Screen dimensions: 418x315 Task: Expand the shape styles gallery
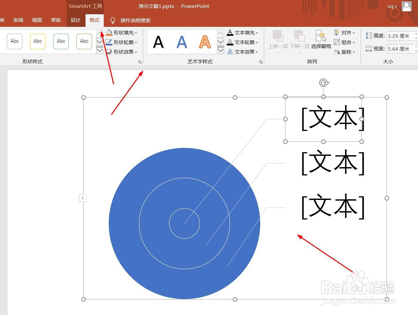point(99,50)
